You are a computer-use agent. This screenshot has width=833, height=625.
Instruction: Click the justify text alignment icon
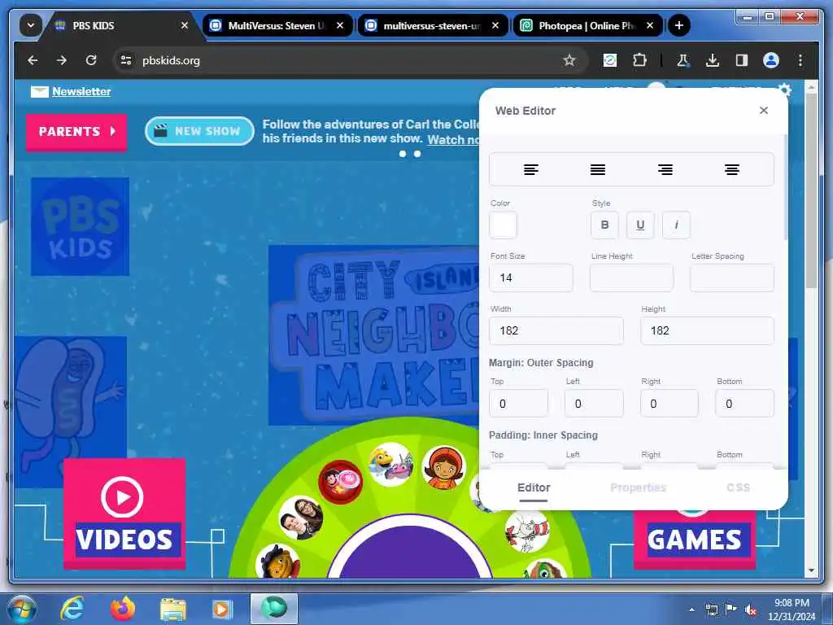coord(598,169)
